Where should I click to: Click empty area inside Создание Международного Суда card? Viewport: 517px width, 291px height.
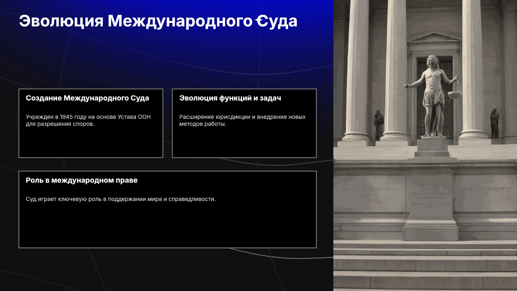coord(91,142)
